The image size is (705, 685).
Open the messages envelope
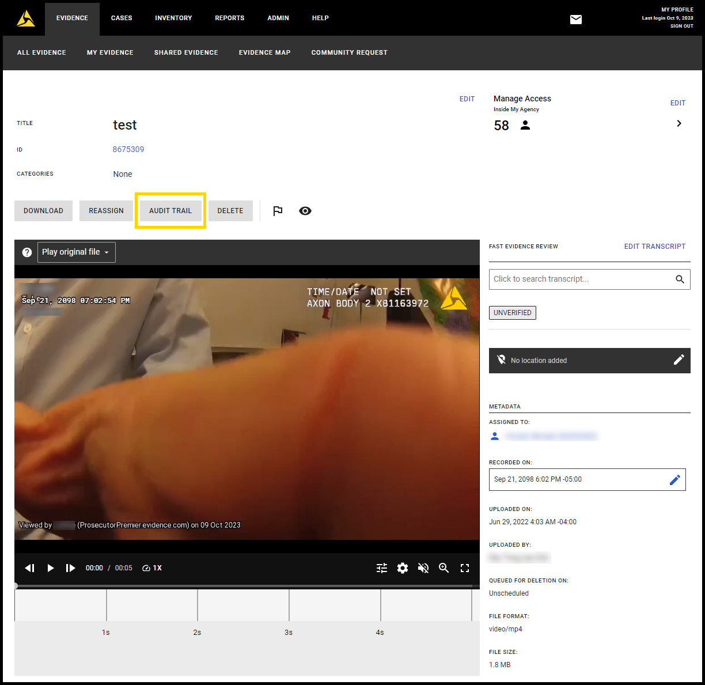(x=575, y=19)
